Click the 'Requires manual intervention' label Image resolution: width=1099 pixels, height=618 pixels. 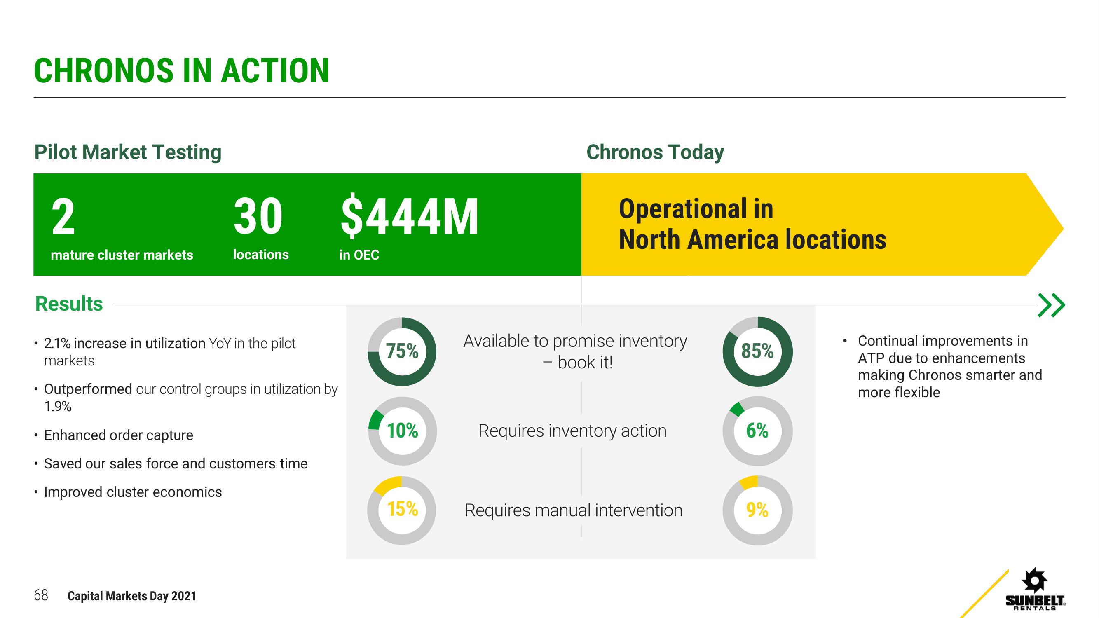click(x=574, y=510)
